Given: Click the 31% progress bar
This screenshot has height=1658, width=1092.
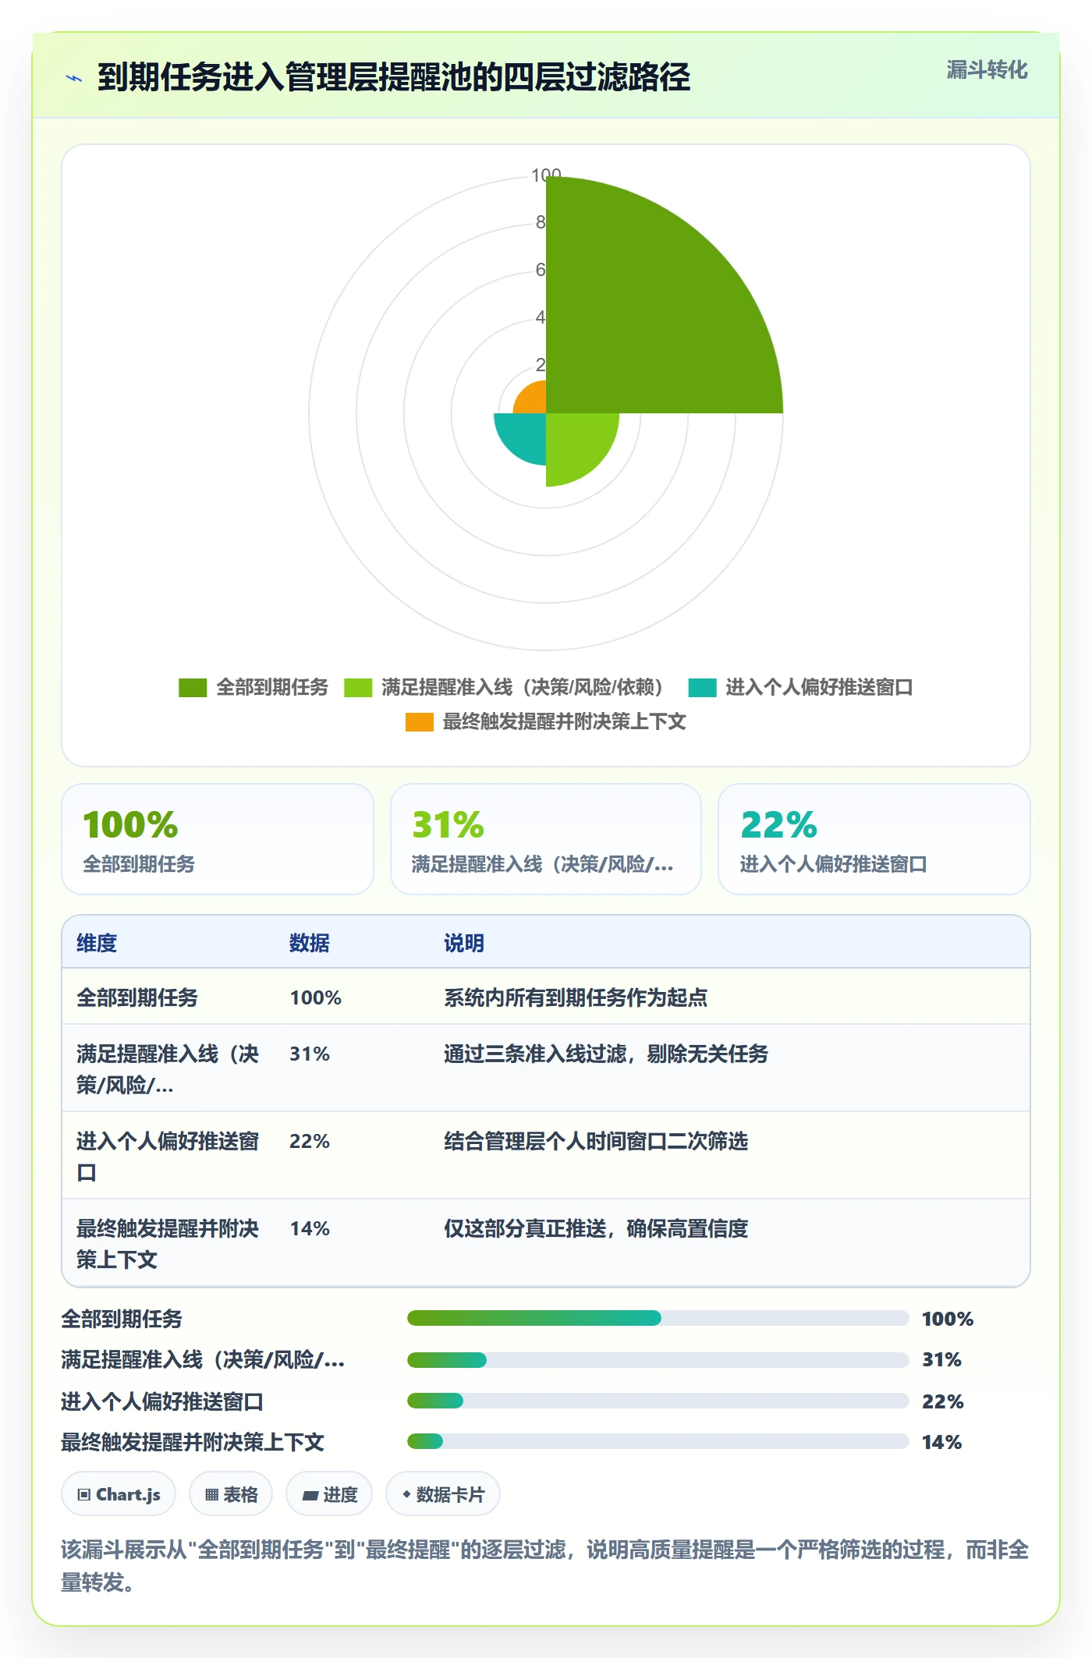Looking at the screenshot, I should (x=658, y=1360).
